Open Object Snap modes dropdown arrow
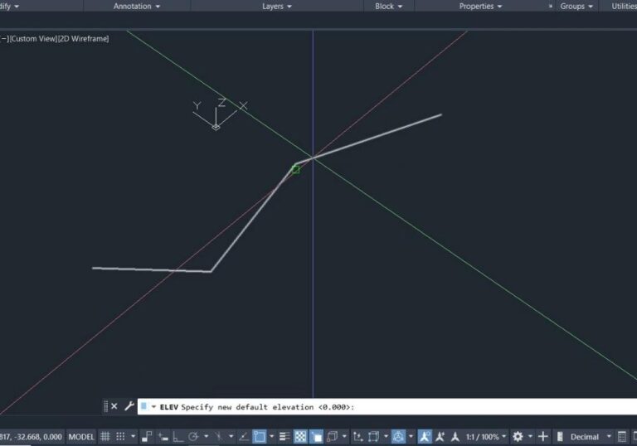This screenshot has height=446, width=637. point(271,437)
